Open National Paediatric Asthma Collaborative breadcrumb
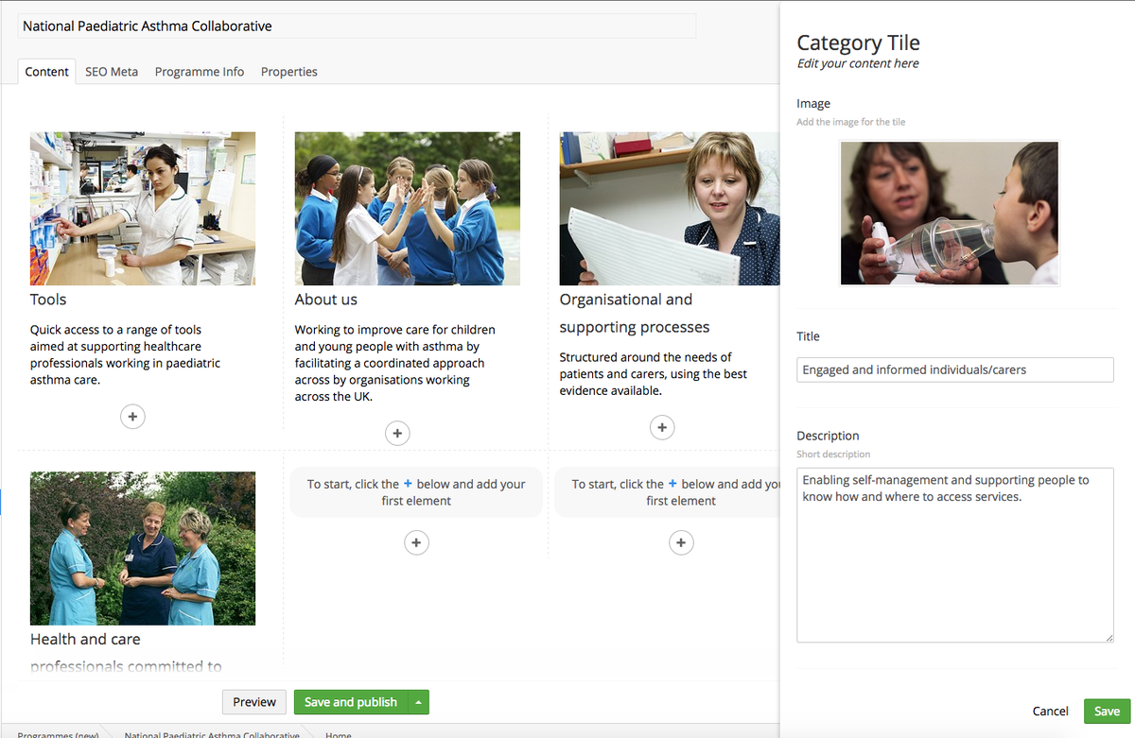 (212, 733)
